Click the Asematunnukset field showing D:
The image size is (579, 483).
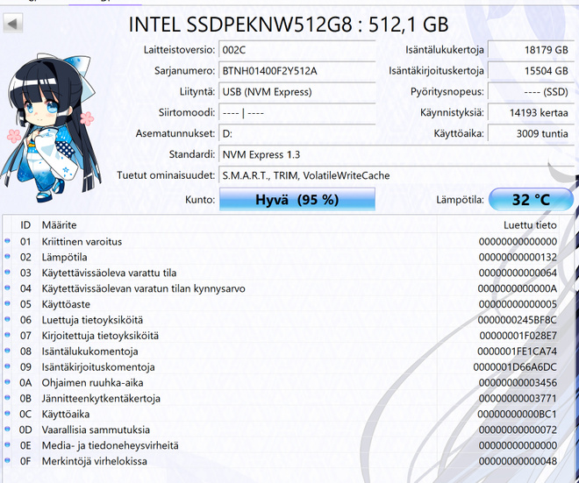point(297,133)
